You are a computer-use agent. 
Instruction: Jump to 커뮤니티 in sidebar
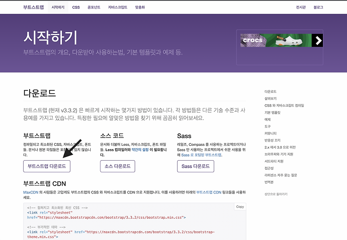coord(271,133)
